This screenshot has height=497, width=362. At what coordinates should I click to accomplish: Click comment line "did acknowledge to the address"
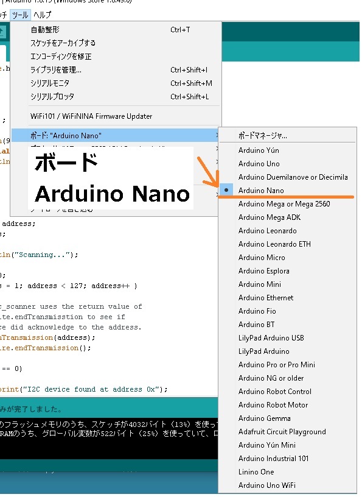click(x=71, y=327)
